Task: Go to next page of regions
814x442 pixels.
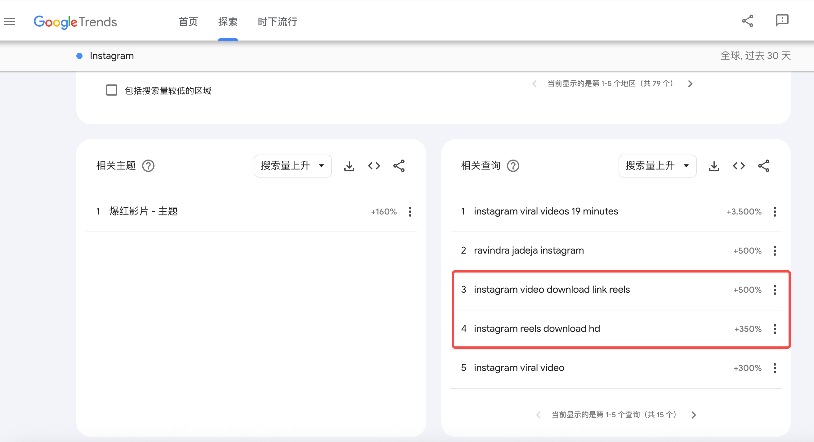Action: pyautogui.click(x=691, y=84)
